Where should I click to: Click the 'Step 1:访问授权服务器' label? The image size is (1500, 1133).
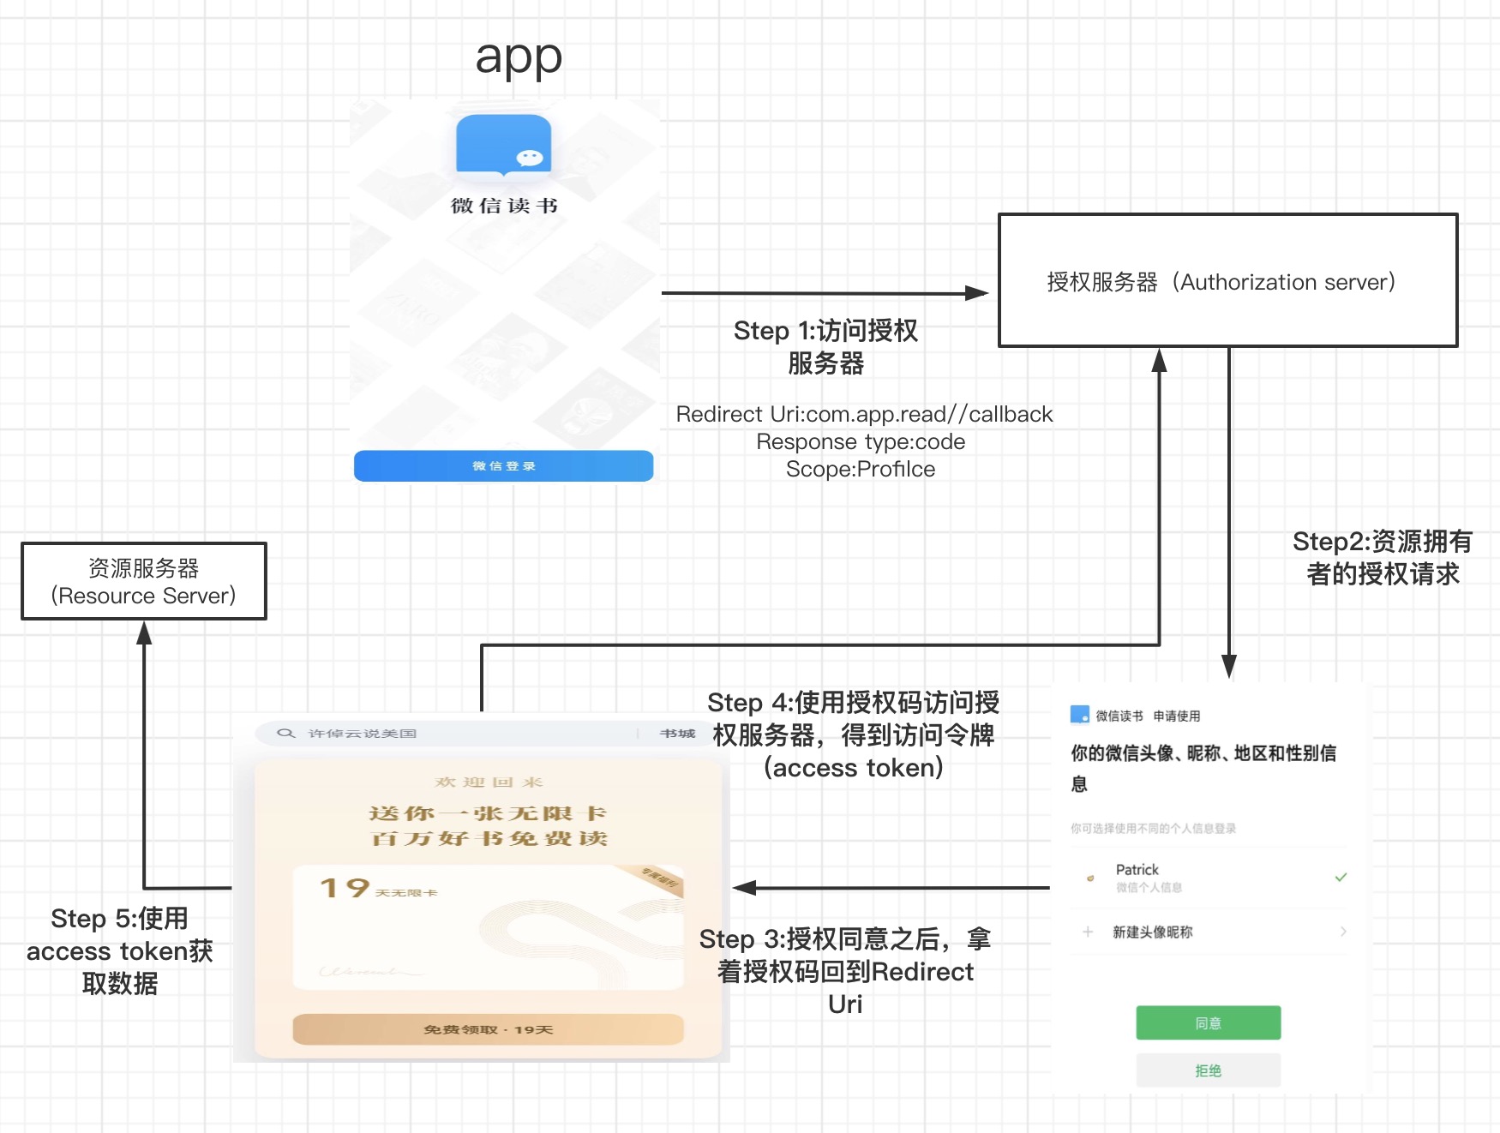click(x=825, y=347)
